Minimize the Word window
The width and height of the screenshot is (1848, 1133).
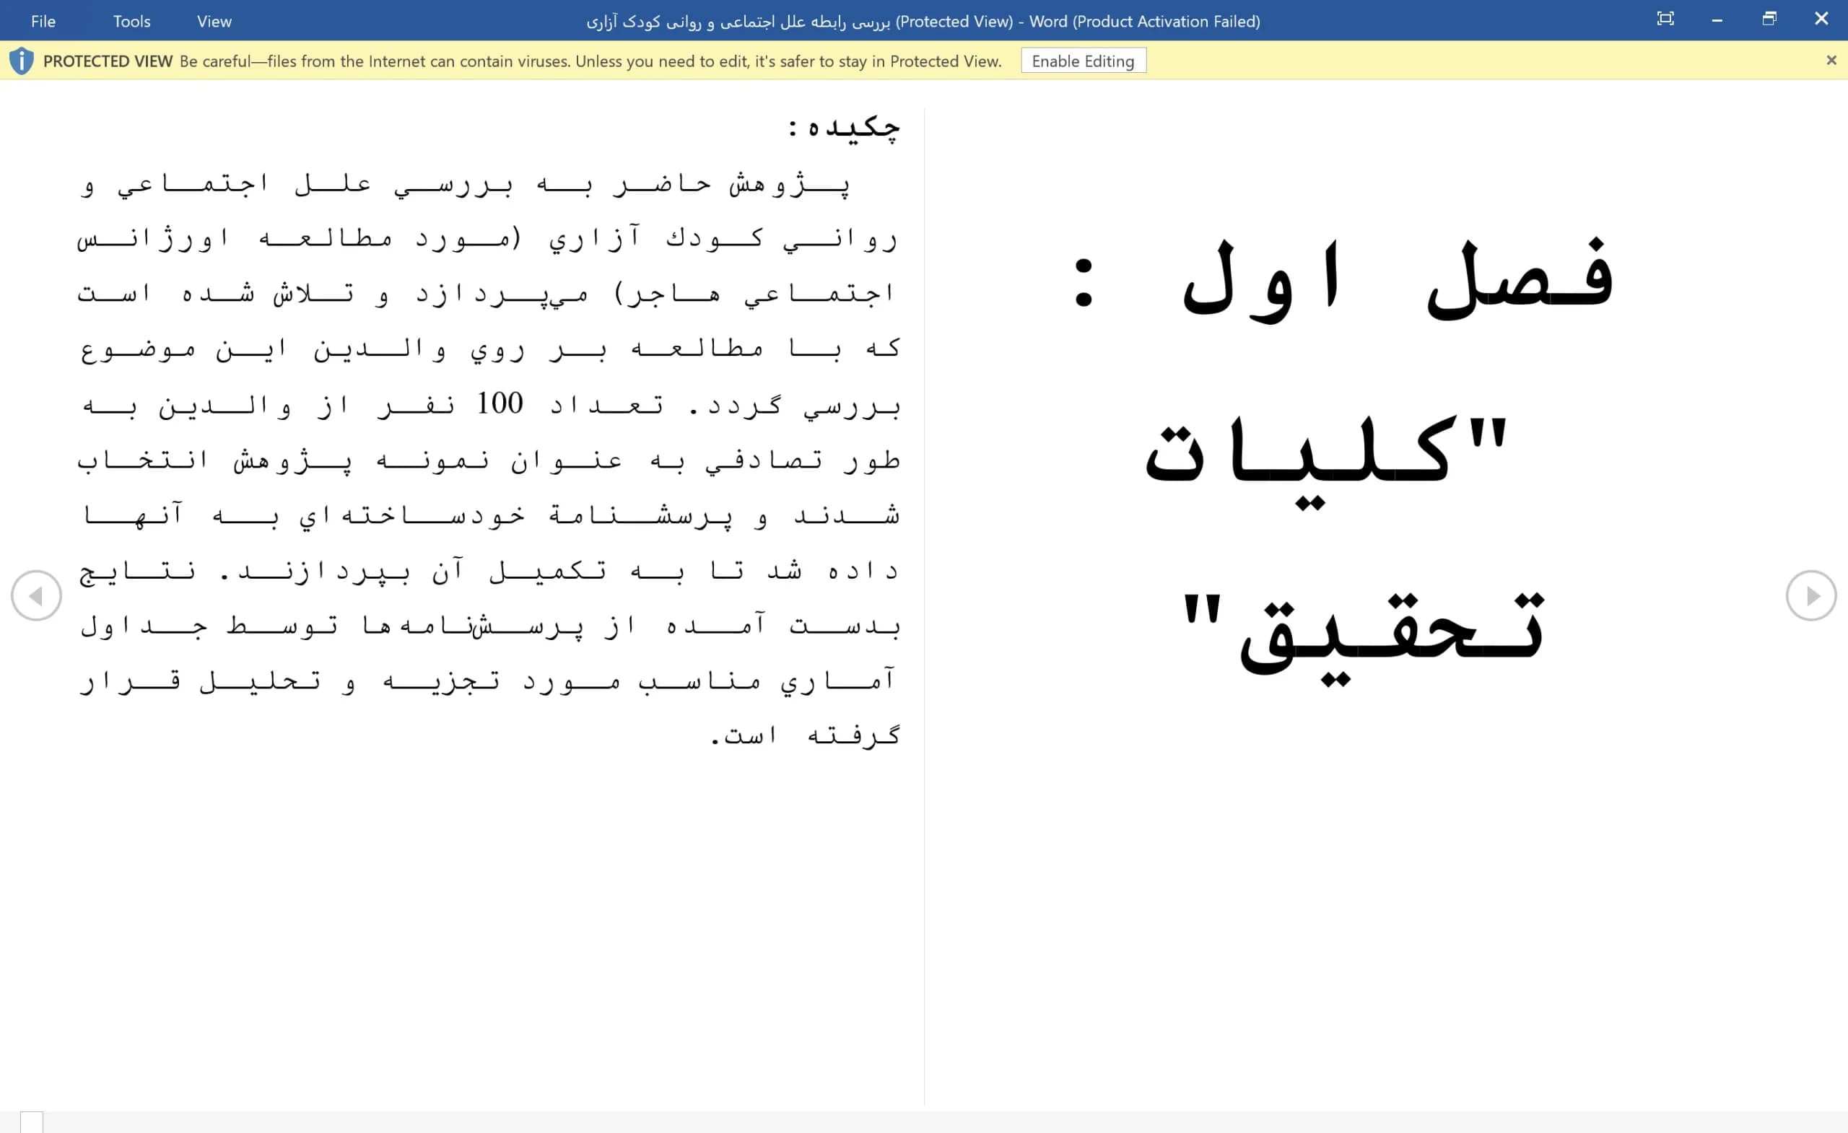click(x=1717, y=19)
